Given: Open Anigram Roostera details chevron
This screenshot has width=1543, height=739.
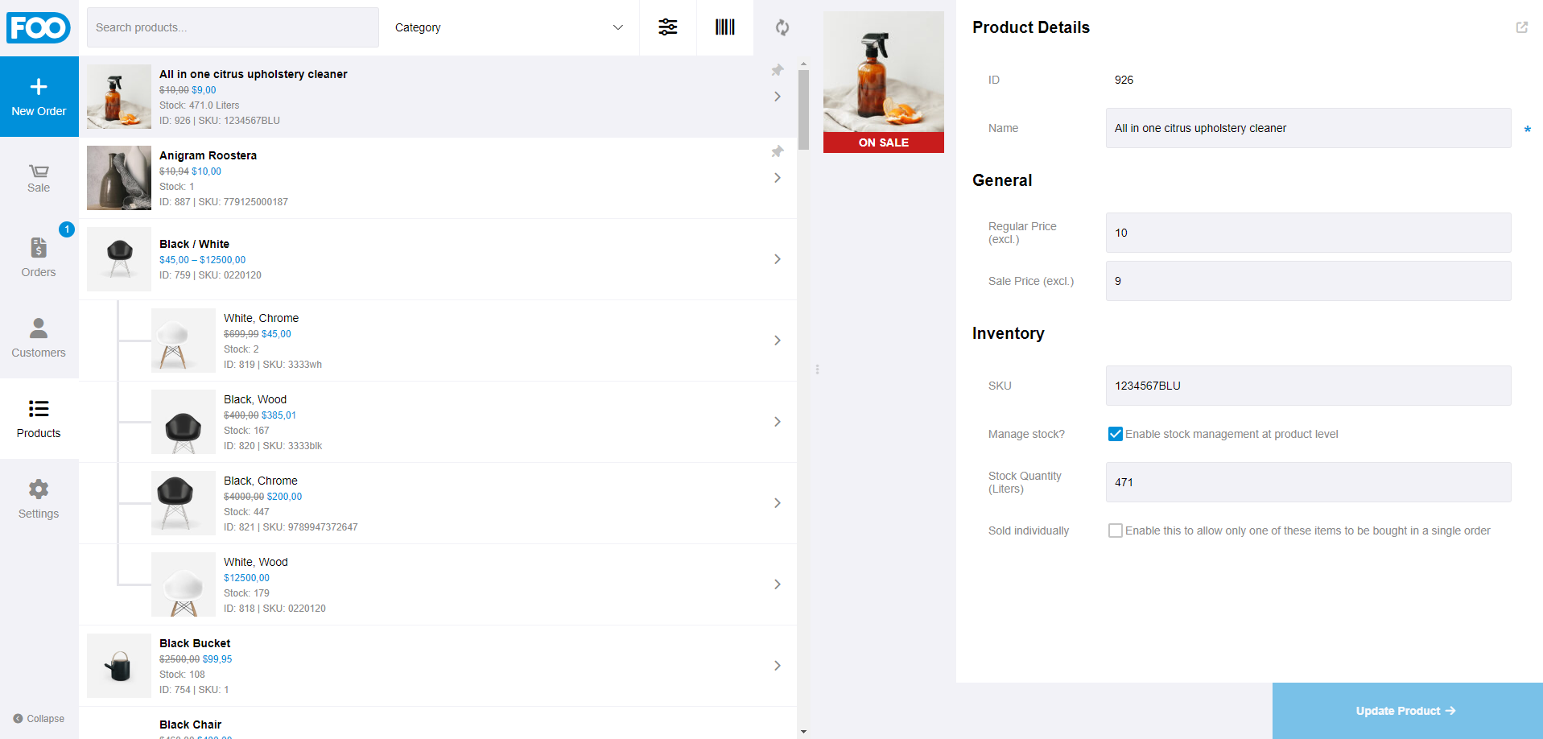Looking at the screenshot, I should (778, 178).
